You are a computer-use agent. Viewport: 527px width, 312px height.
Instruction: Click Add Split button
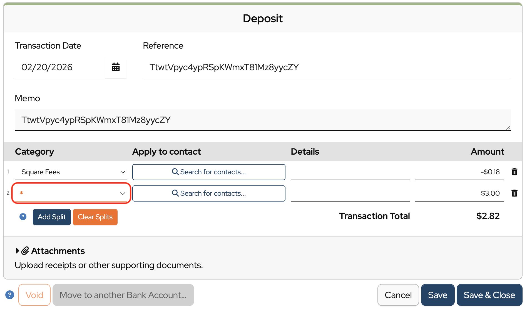point(52,217)
